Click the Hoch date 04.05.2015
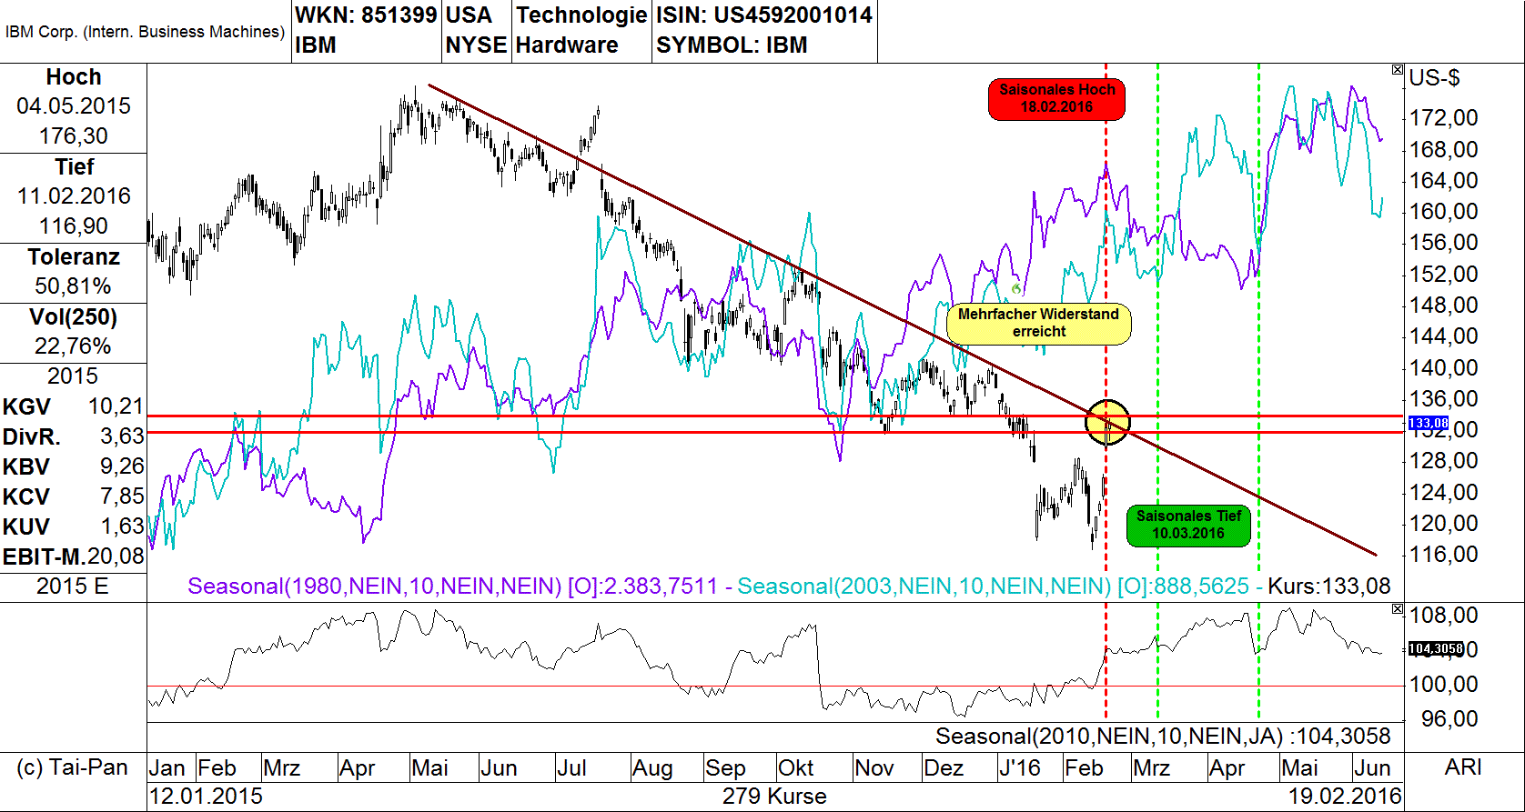 (74, 106)
